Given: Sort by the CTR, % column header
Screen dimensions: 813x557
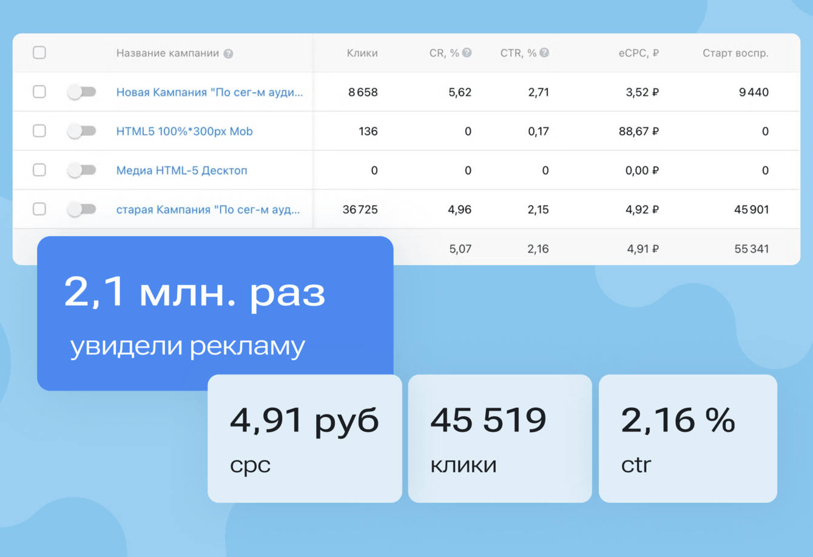Looking at the screenshot, I should [x=518, y=53].
